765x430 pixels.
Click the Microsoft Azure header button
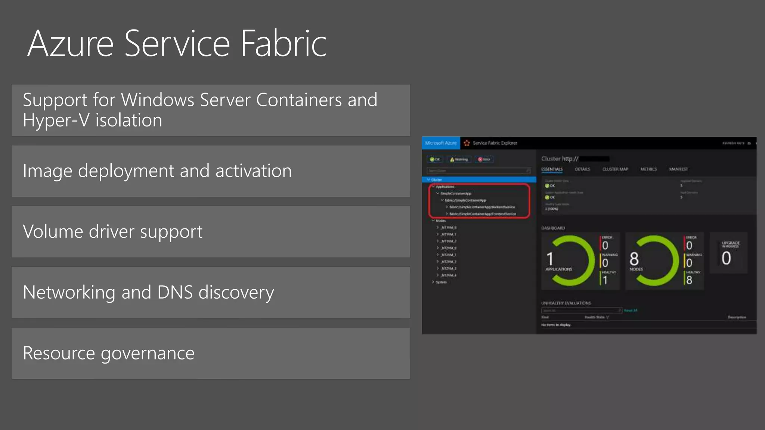[x=441, y=143]
